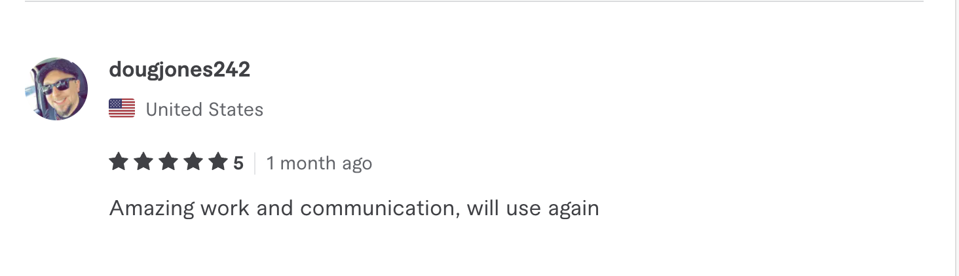Click the phrase will use again
959x276 pixels.
click(x=533, y=209)
